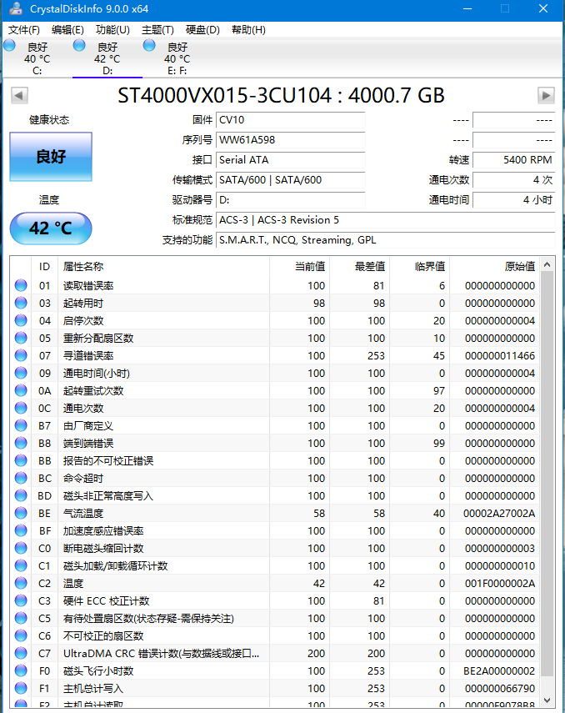Image resolution: width=565 pixels, height=713 pixels.
Task: Click the 42 °C temperature button
Action: [x=51, y=228]
